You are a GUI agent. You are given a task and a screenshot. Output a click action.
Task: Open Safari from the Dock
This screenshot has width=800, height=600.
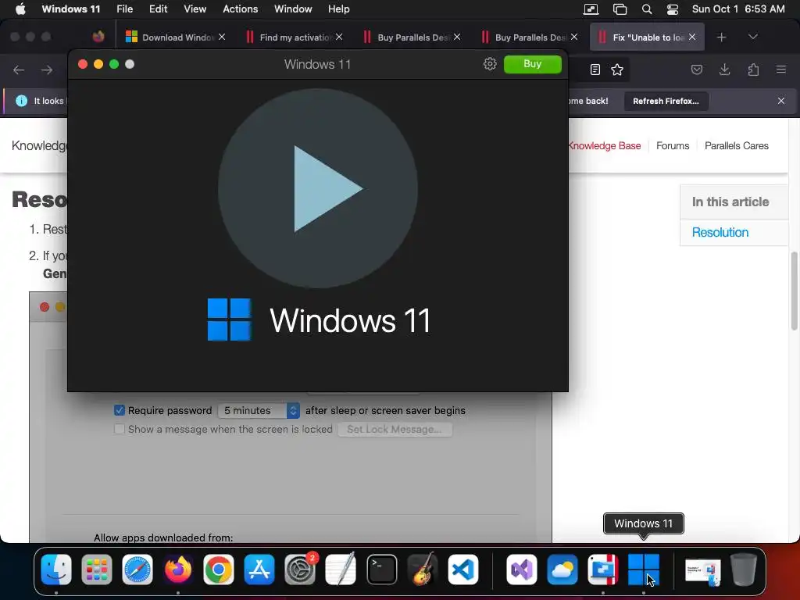[x=137, y=570]
